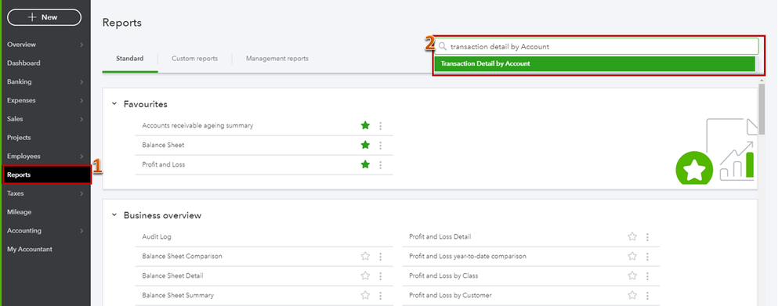Favourite Profit and Loss Detail star
The height and width of the screenshot is (306, 782).
pos(632,236)
